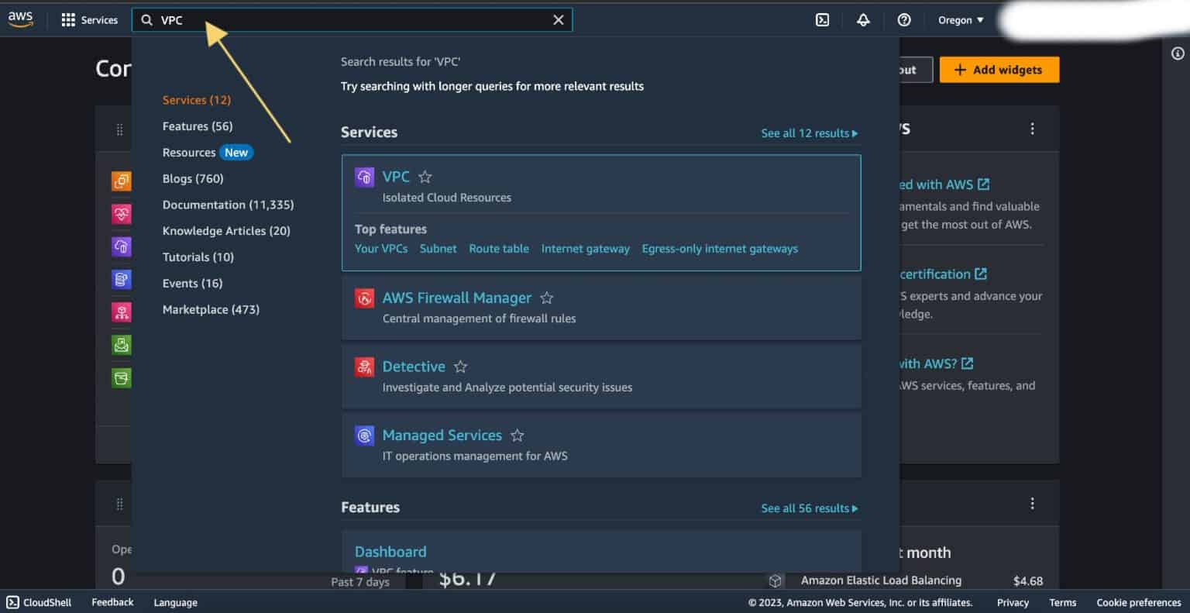This screenshot has height=613, width=1190.
Task: Open the Help question mark icon
Action: point(903,19)
